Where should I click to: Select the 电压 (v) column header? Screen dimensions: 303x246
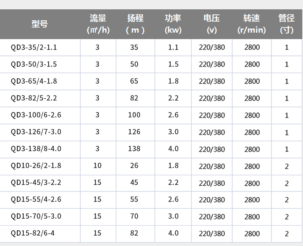212,24
